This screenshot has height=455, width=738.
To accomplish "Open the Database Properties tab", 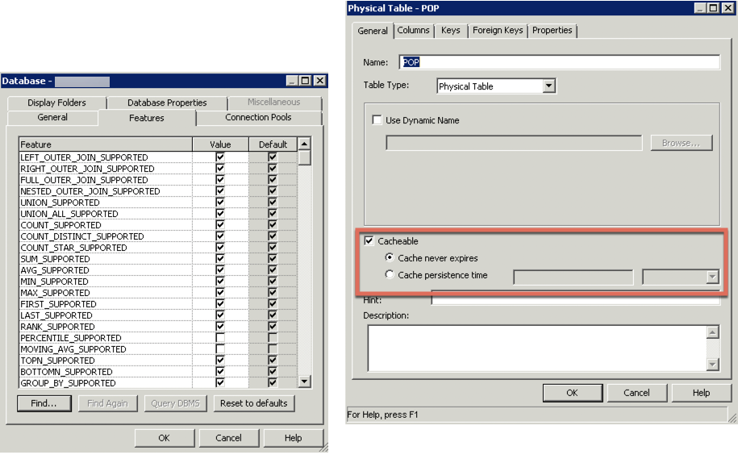I will click(x=167, y=102).
